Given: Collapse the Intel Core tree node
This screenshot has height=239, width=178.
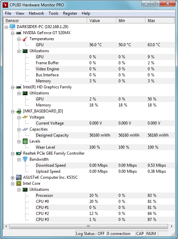Looking at the screenshot, I should [x=12, y=184].
